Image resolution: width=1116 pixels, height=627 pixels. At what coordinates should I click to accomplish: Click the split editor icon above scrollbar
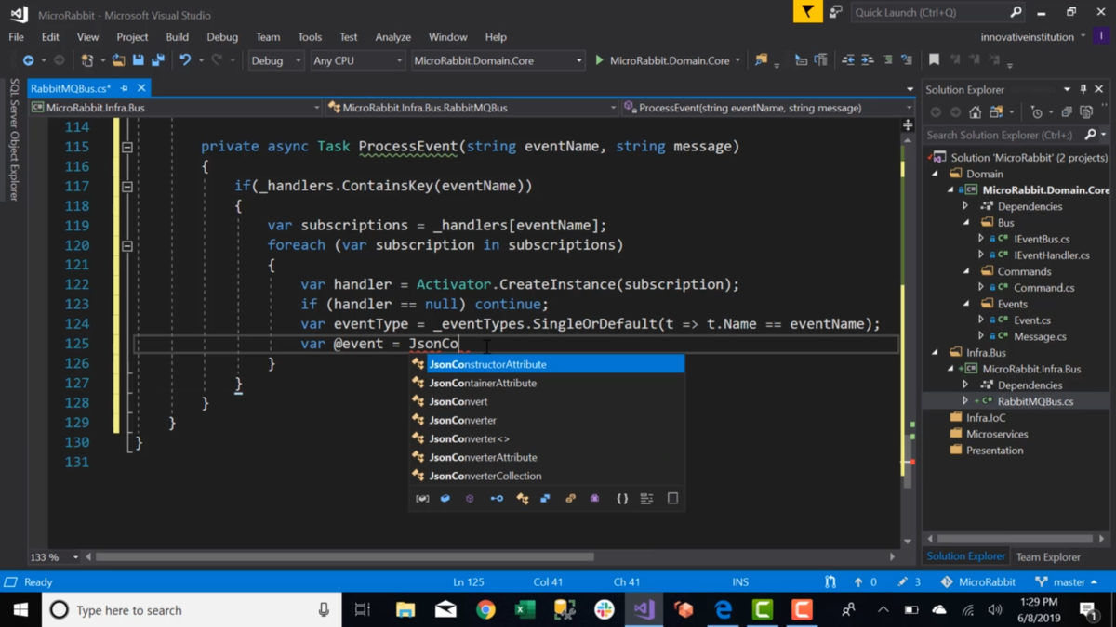pyautogui.click(x=908, y=124)
